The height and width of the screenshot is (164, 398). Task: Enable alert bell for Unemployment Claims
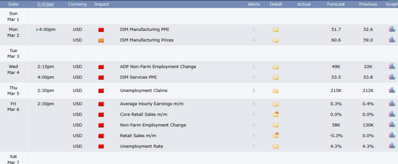tap(254, 91)
